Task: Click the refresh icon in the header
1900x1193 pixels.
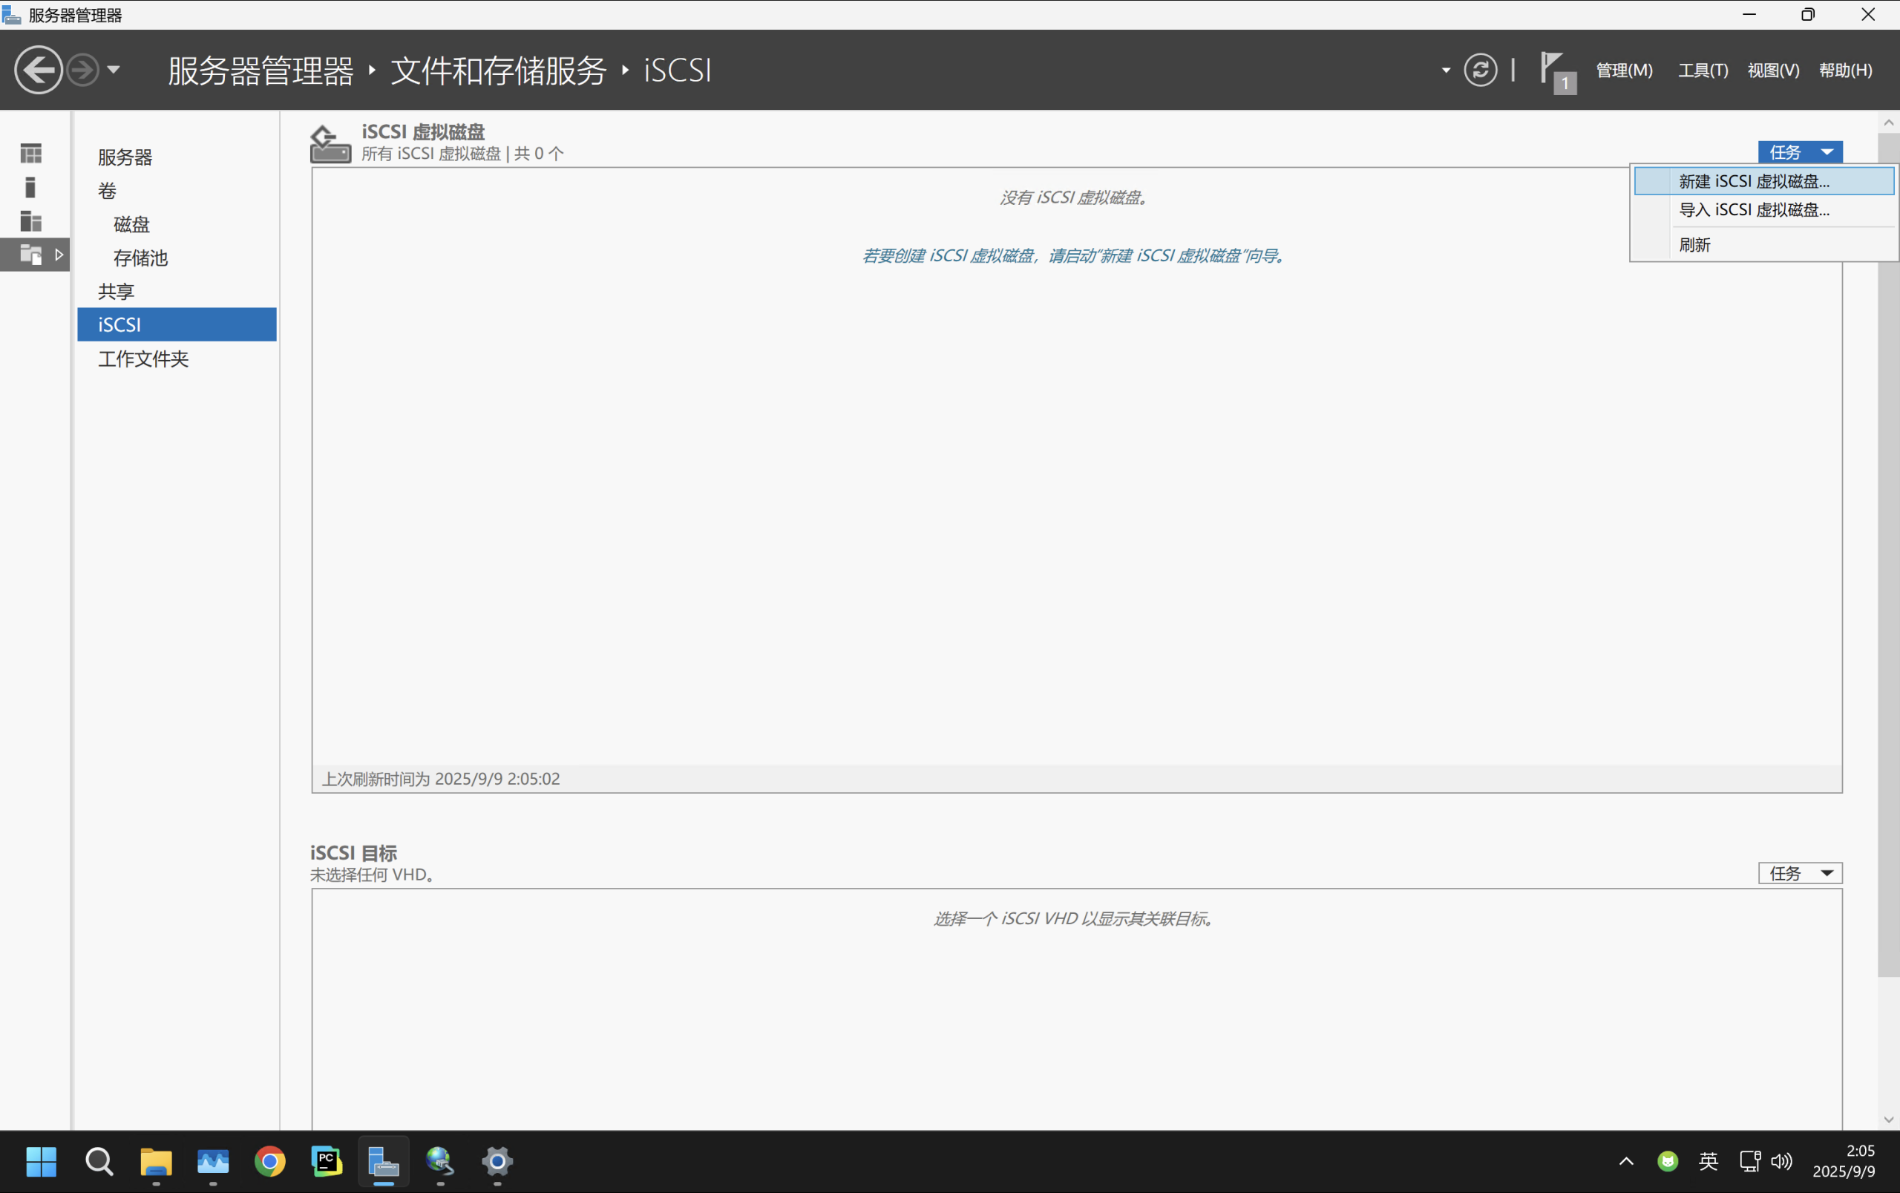Action: pos(1481,71)
